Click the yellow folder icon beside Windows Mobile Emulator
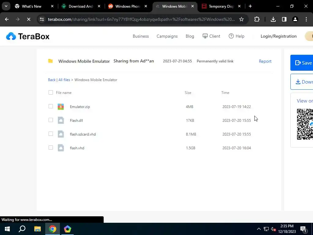This screenshot has width=313, height=235. click(x=50, y=61)
